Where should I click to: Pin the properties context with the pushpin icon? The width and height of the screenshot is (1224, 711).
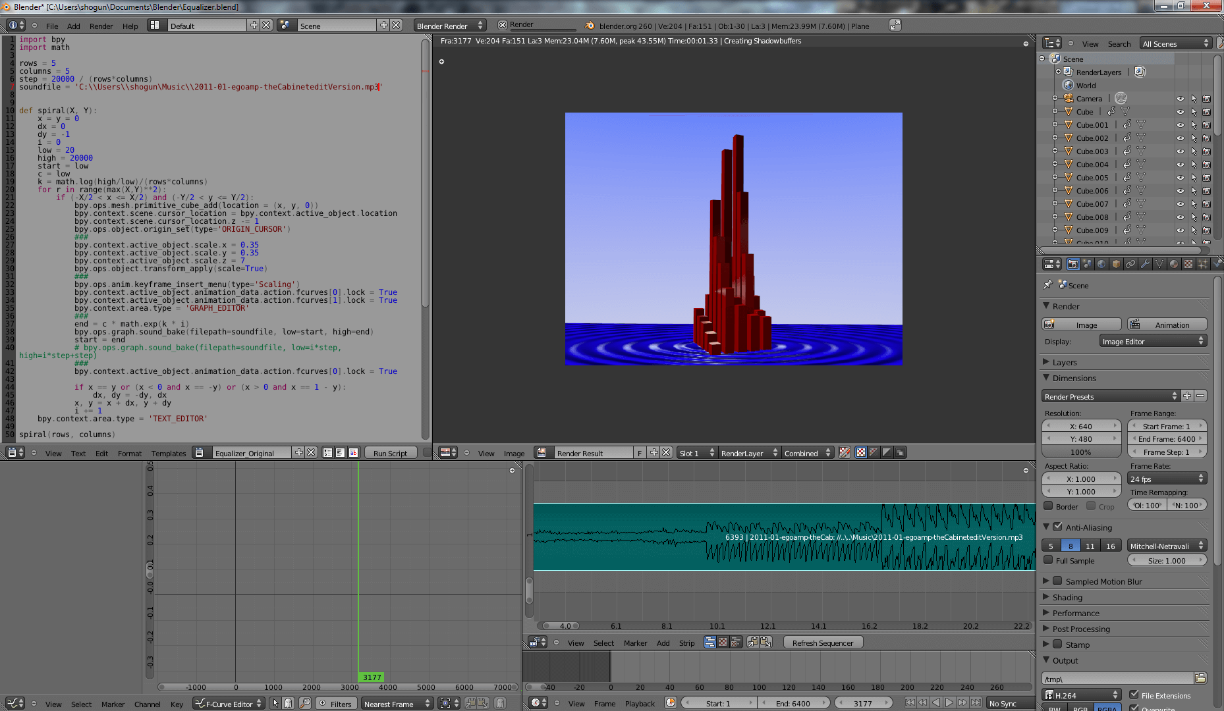(1048, 284)
